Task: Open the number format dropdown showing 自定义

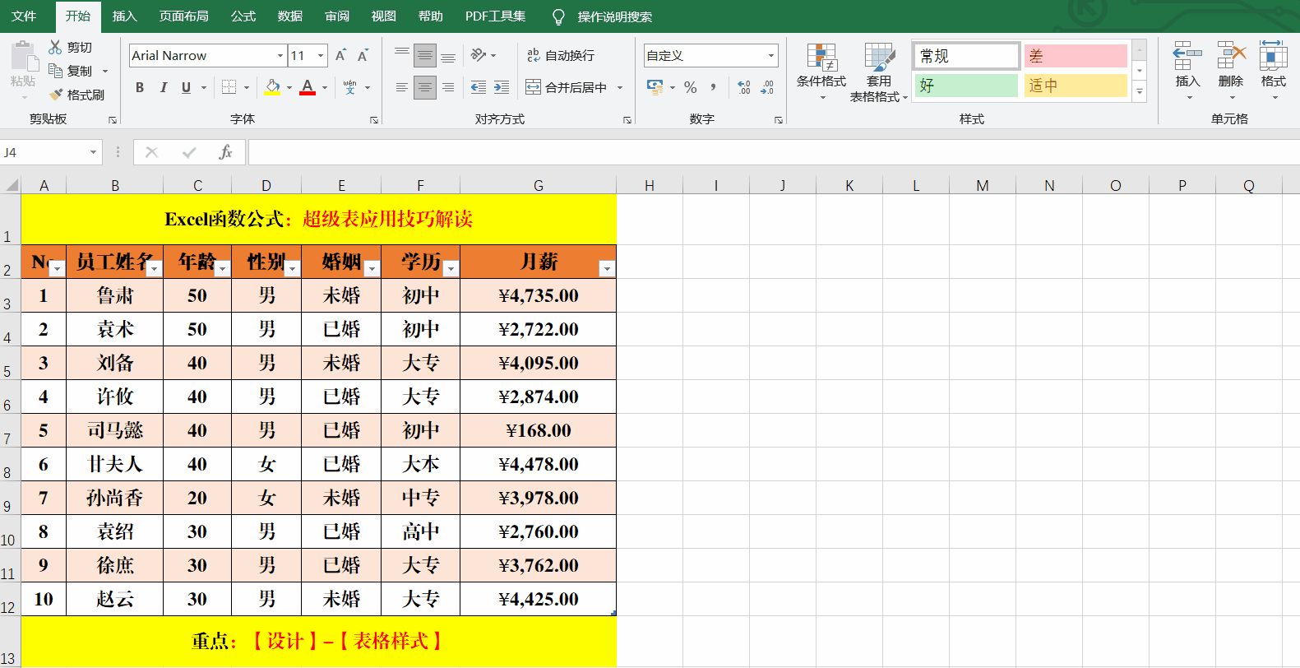Action: pyautogui.click(x=770, y=55)
